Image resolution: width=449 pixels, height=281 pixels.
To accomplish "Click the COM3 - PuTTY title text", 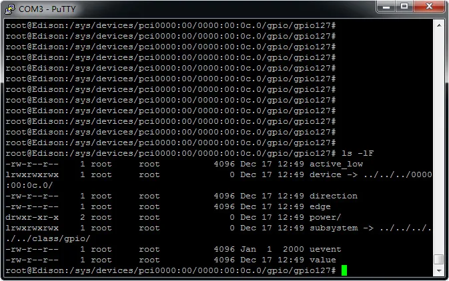I will 45,9.
